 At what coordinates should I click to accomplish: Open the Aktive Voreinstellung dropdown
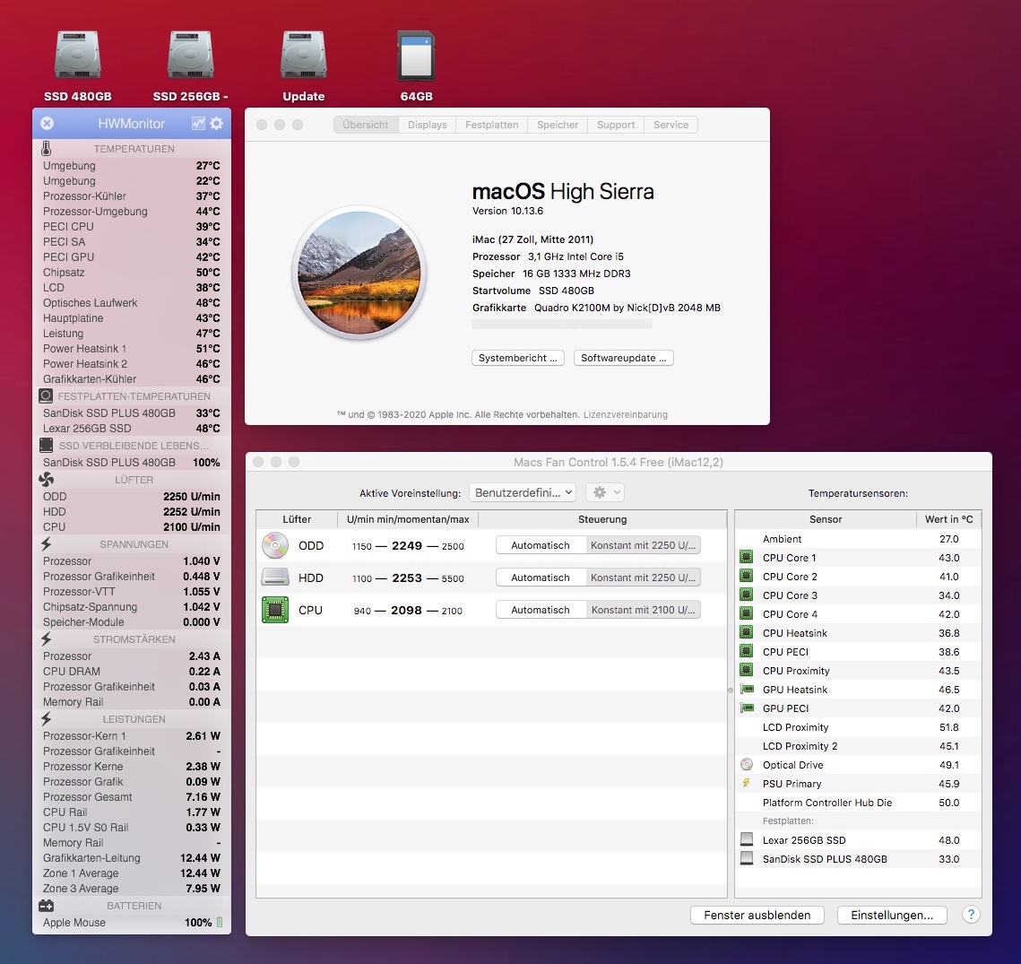523,492
